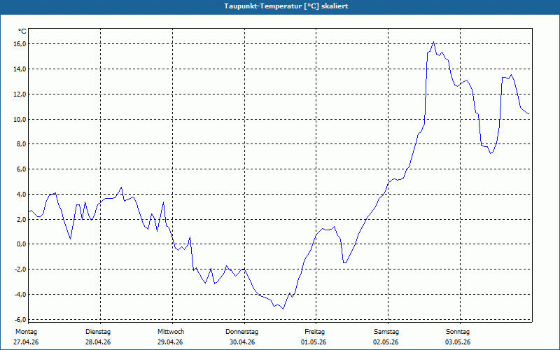
Task: Select the Sonntag 03.05.26 axis label
Action: click(458, 337)
